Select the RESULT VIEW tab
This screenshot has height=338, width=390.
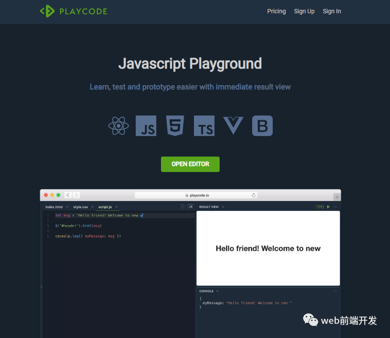click(x=209, y=207)
